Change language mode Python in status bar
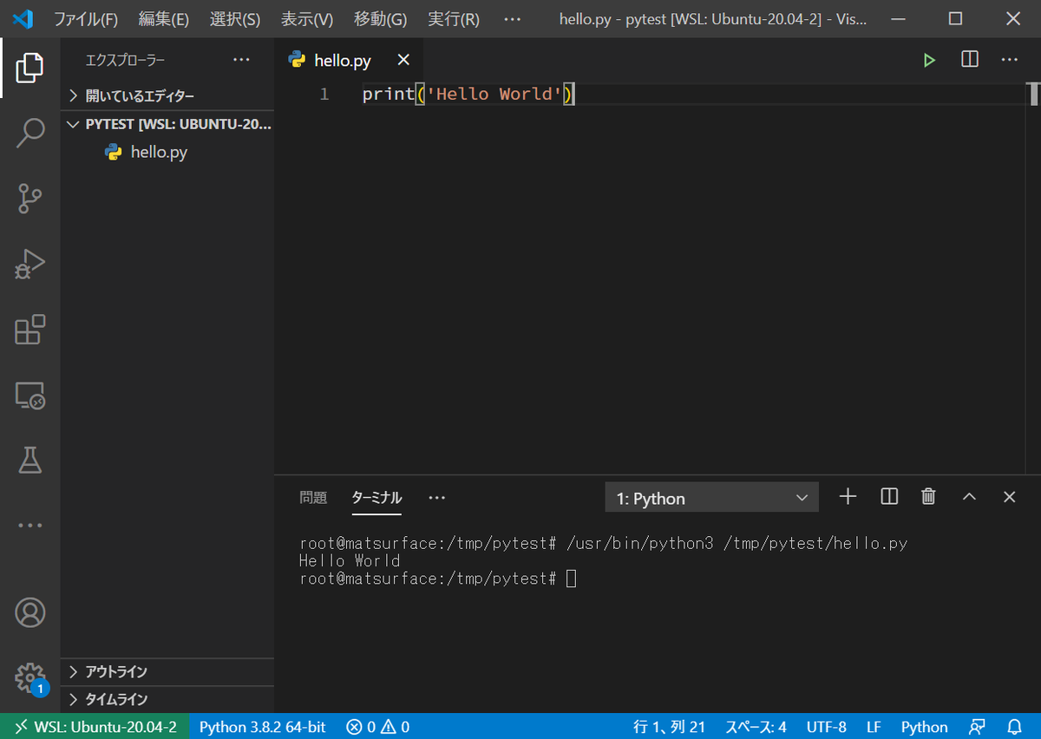The image size is (1041, 739). click(x=924, y=727)
